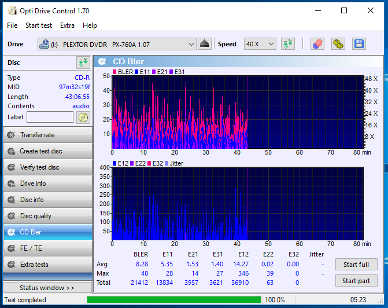Click the Length value 43:06.55
The image size is (388, 308).
[x=77, y=97]
